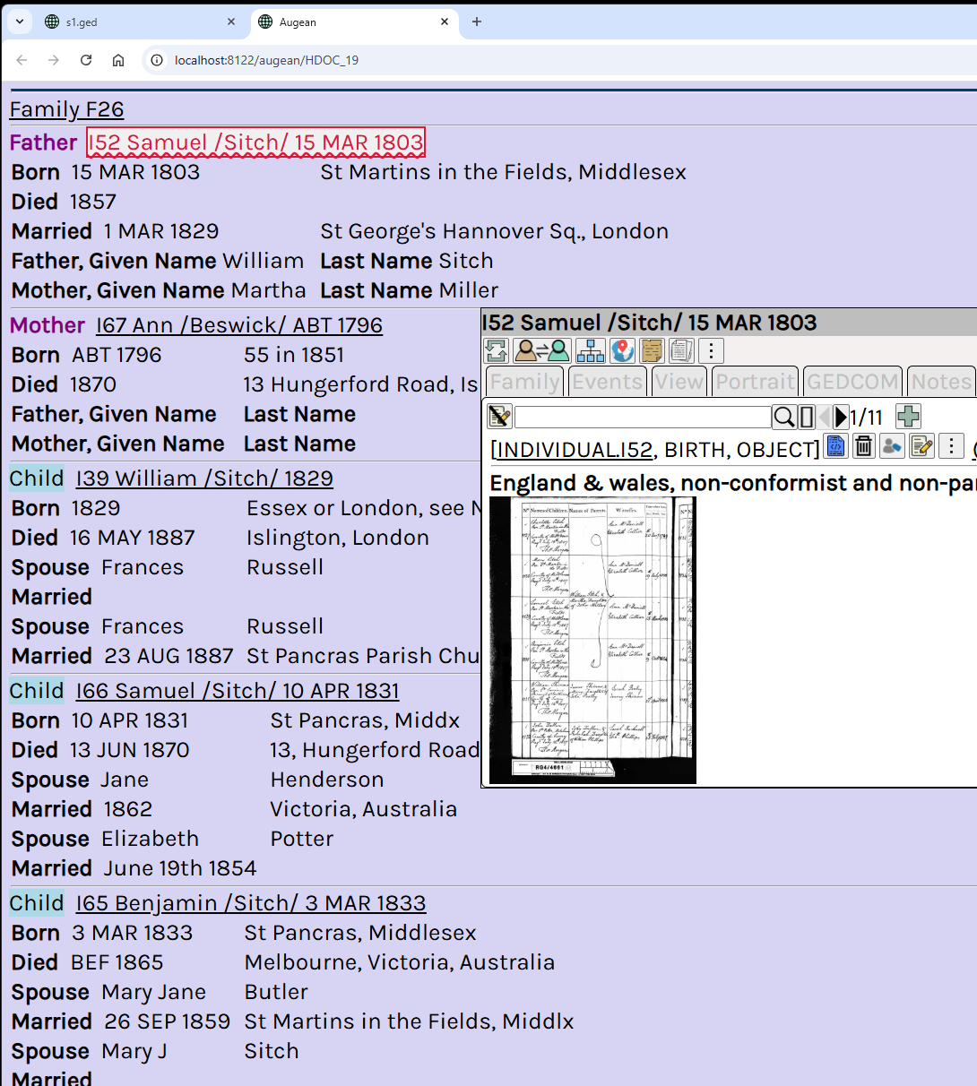Click the disabled-edit pencil icon beside search field

(499, 417)
